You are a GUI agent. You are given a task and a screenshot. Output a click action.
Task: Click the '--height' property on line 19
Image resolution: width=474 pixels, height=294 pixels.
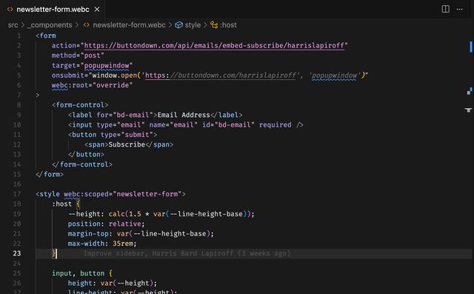(x=84, y=214)
